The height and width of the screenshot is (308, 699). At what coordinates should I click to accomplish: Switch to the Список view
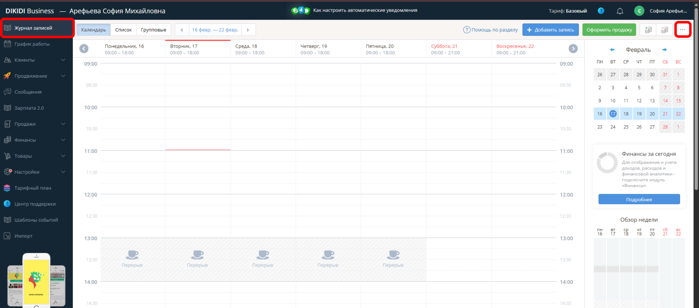(x=123, y=30)
